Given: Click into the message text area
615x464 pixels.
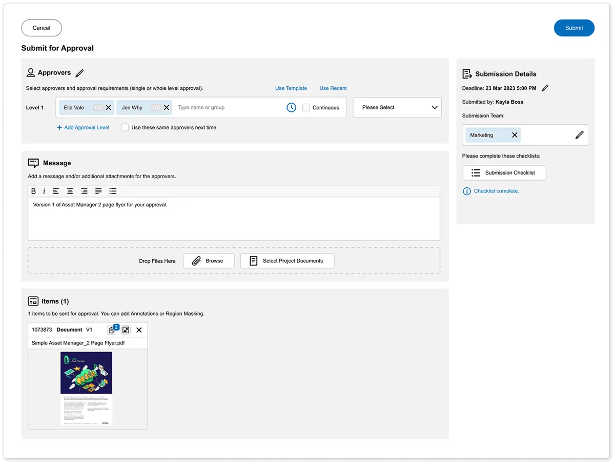Looking at the screenshot, I should (x=234, y=219).
